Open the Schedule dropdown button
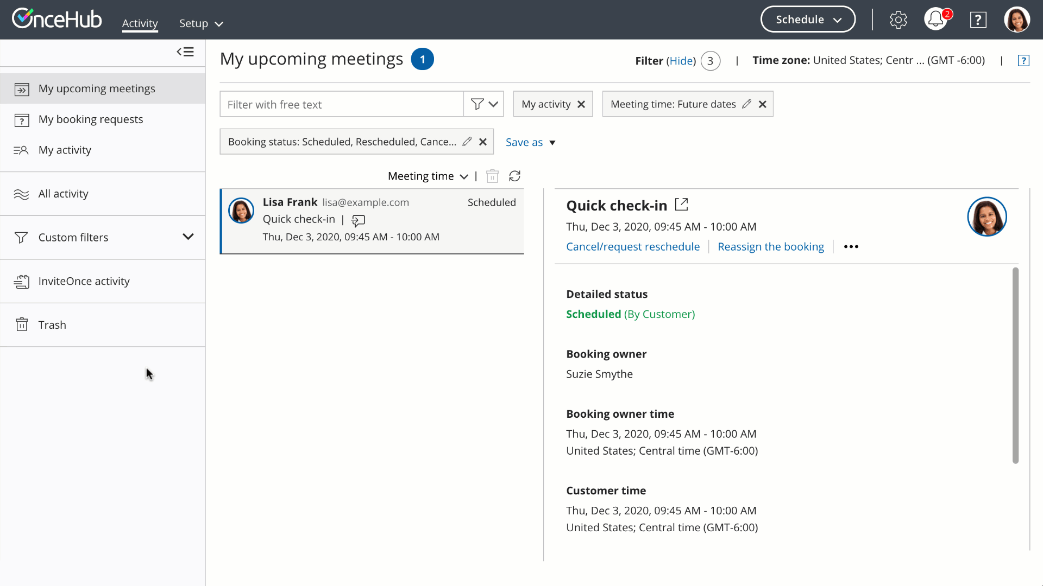 point(808,20)
